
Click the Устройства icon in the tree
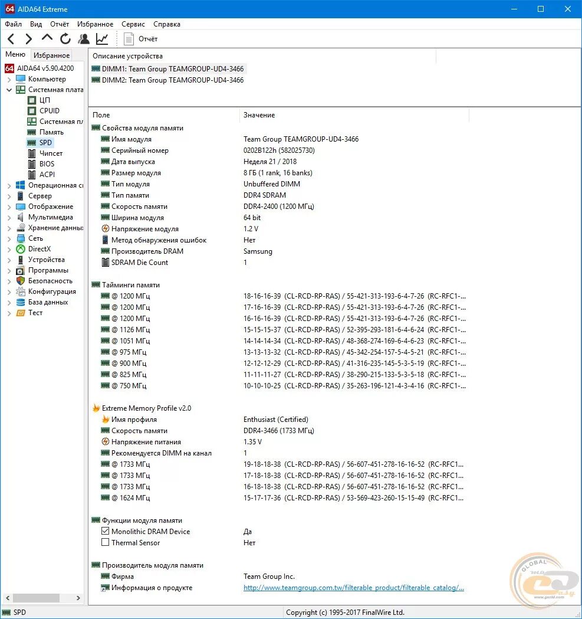point(21,260)
